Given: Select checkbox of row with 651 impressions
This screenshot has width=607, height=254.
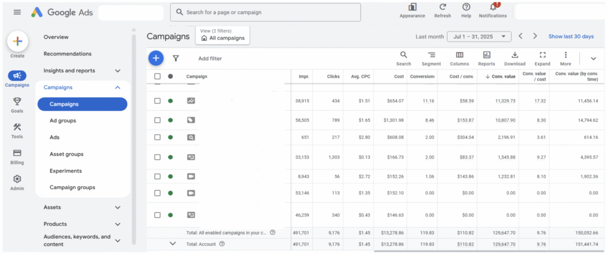Looking at the screenshot, I should (x=157, y=137).
